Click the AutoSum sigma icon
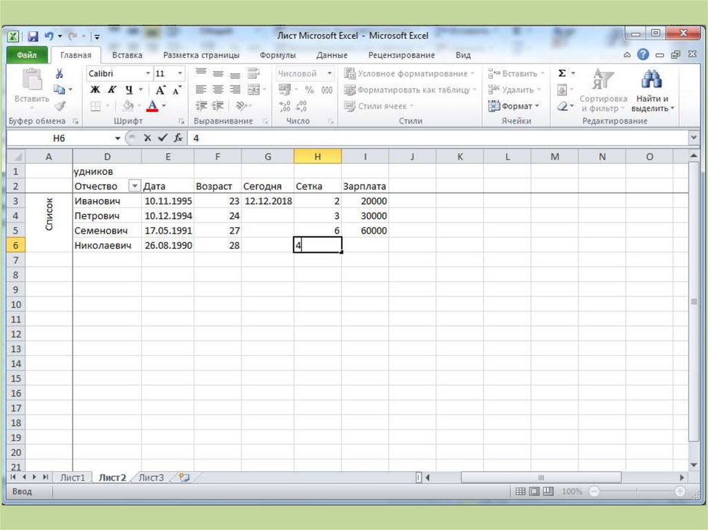The image size is (708, 530). (x=562, y=73)
